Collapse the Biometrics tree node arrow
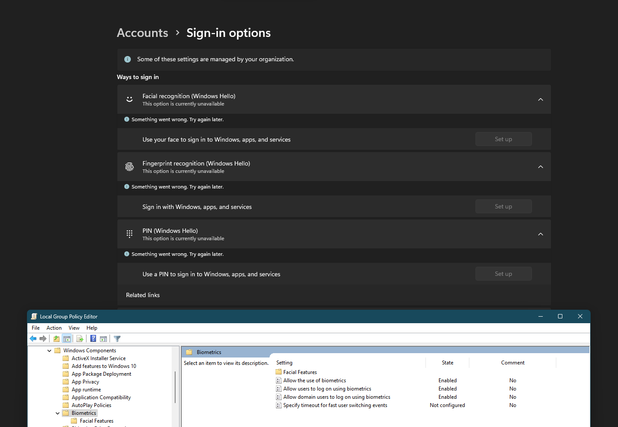Screen dimensions: 618x427 [x=57, y=413]
